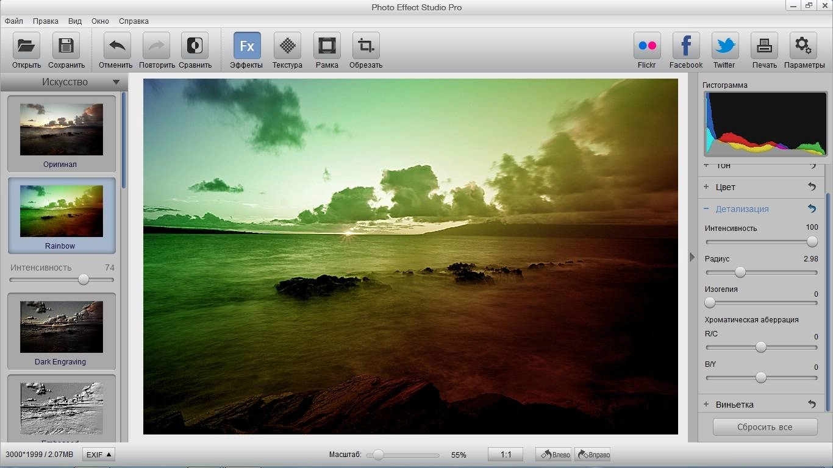Click the Изогелия slider handle
Screen dimensions: 833x468
[x=710, y=302]
